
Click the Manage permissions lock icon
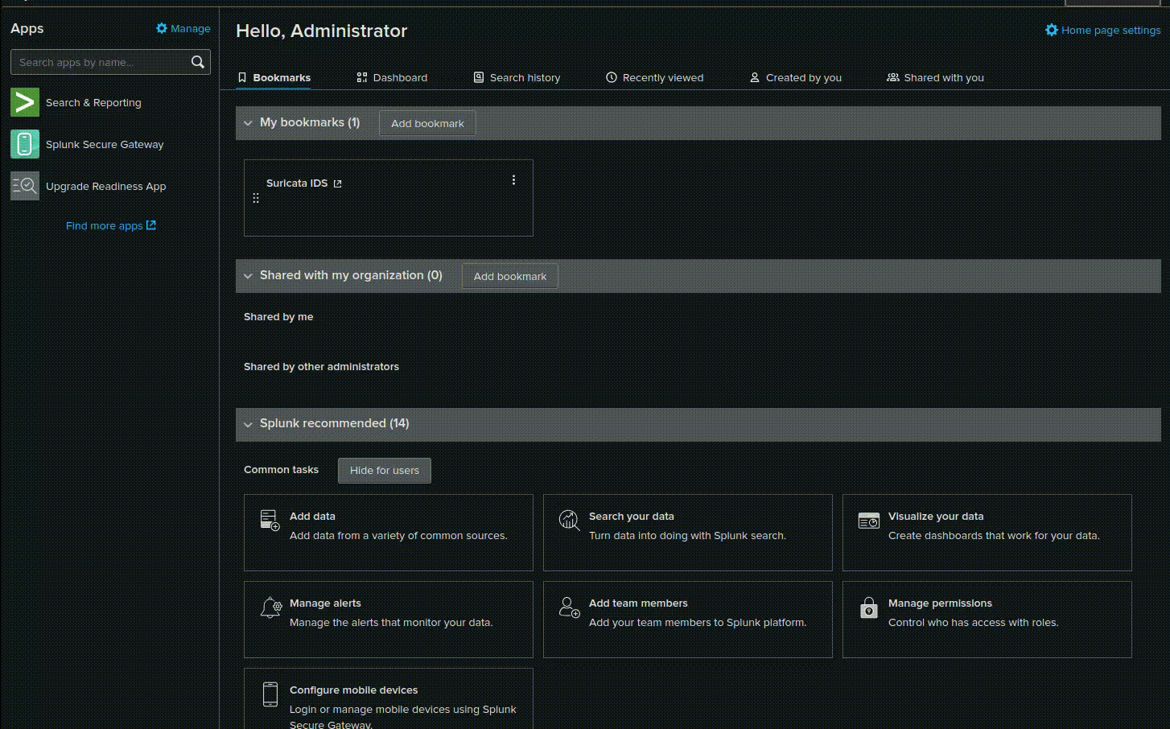pos(869,607)
